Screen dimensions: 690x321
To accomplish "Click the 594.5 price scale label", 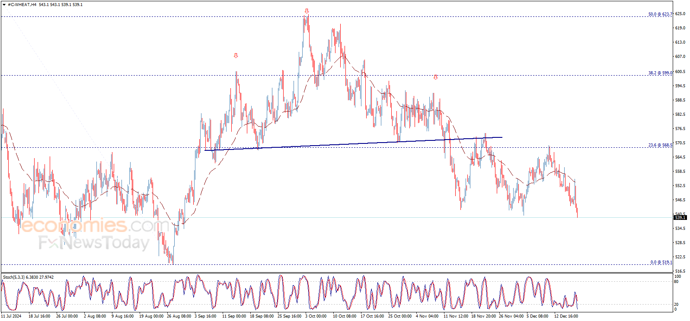I will [680, 86].
